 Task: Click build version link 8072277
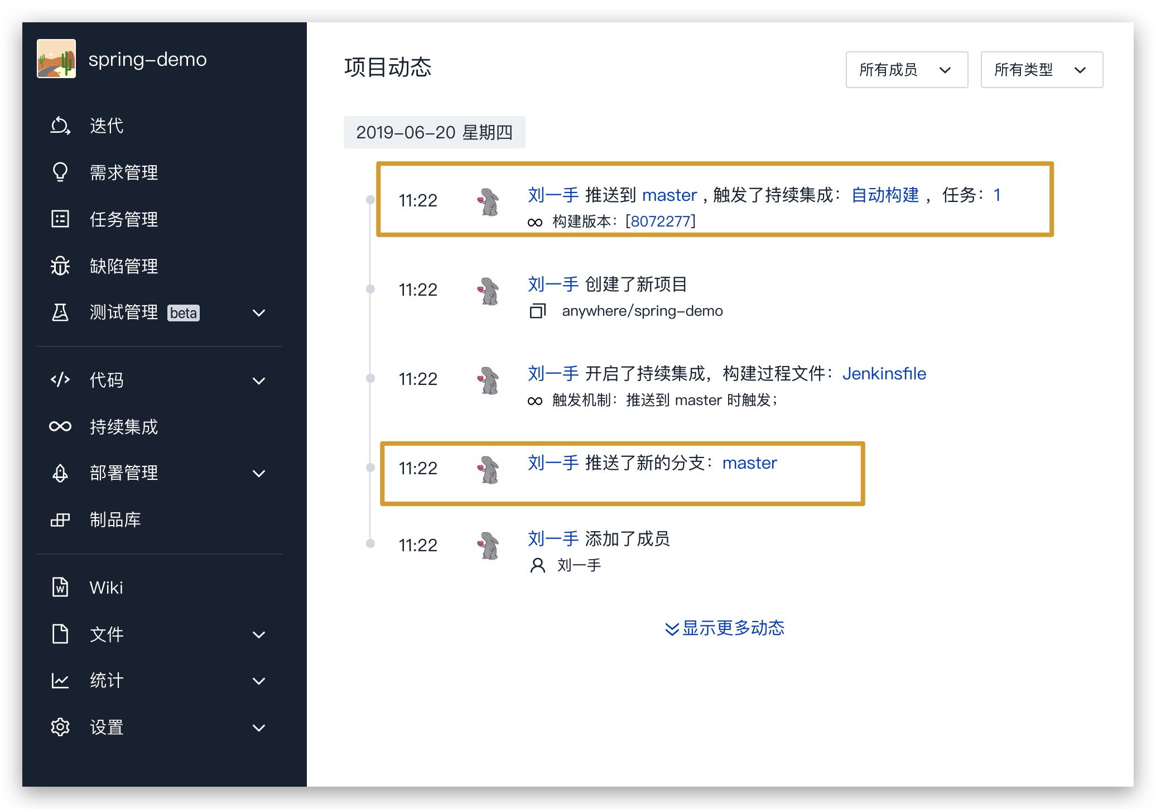pos(661,221)
